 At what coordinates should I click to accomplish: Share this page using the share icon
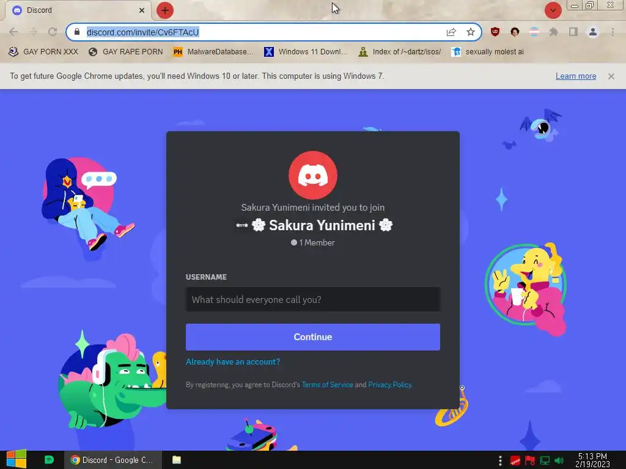[451, 32]
